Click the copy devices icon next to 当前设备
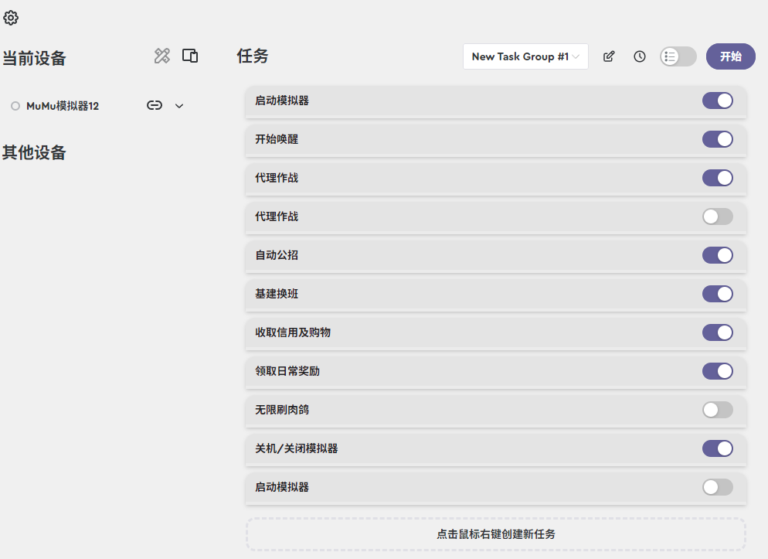768x559 pixels. 190,56
